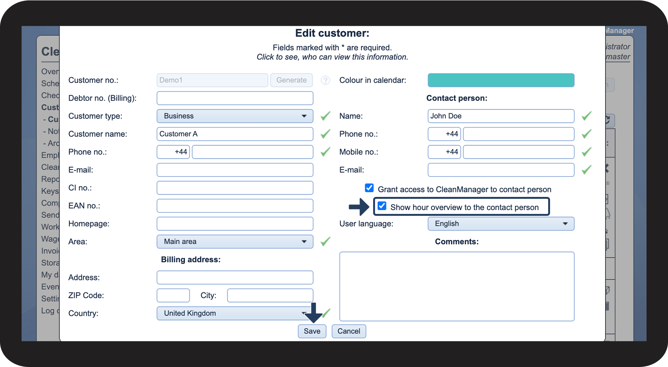Viewport: 668px width, 367px height.
Task: Click the 'who can view this information' link
Action: coord(332,57)
